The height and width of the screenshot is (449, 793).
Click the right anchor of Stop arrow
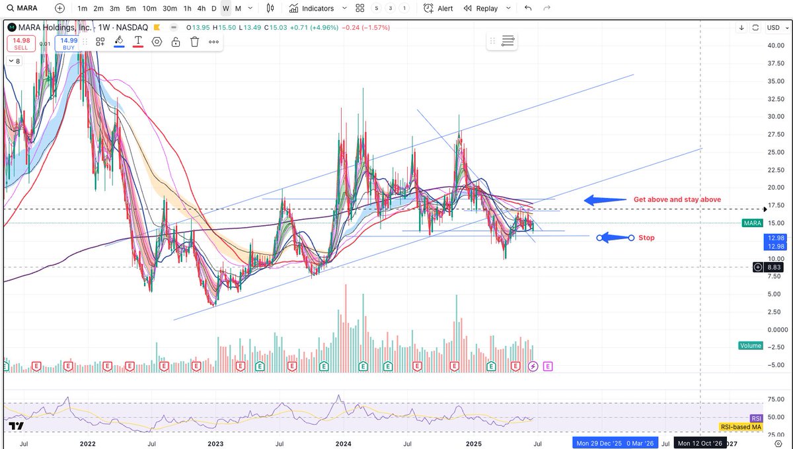(631, 238)
